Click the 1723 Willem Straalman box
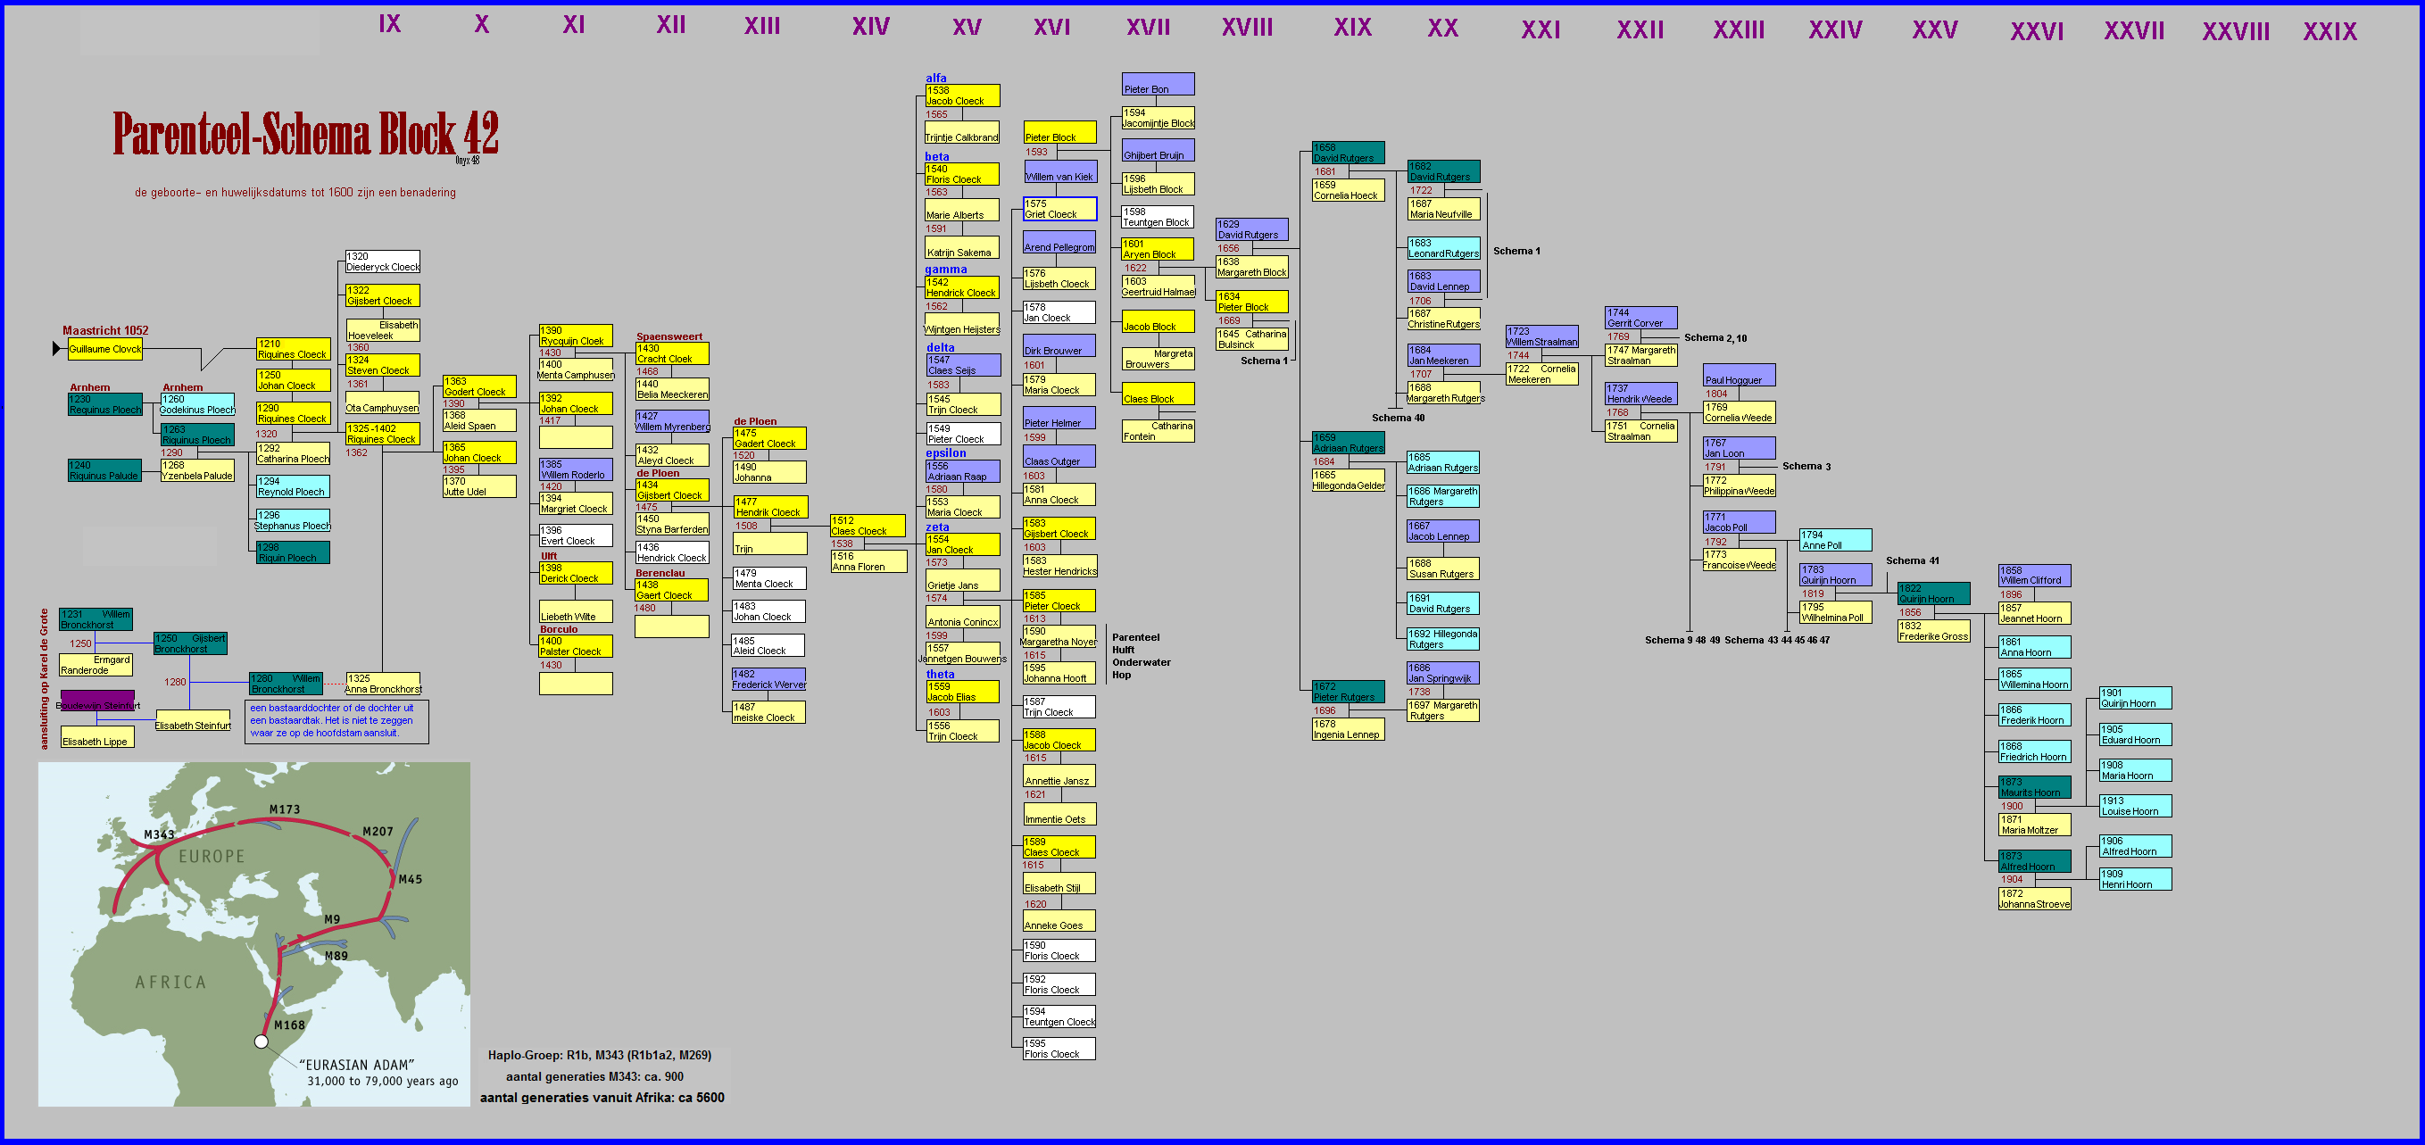The image size is (2425, 1145). point(1541,337)
